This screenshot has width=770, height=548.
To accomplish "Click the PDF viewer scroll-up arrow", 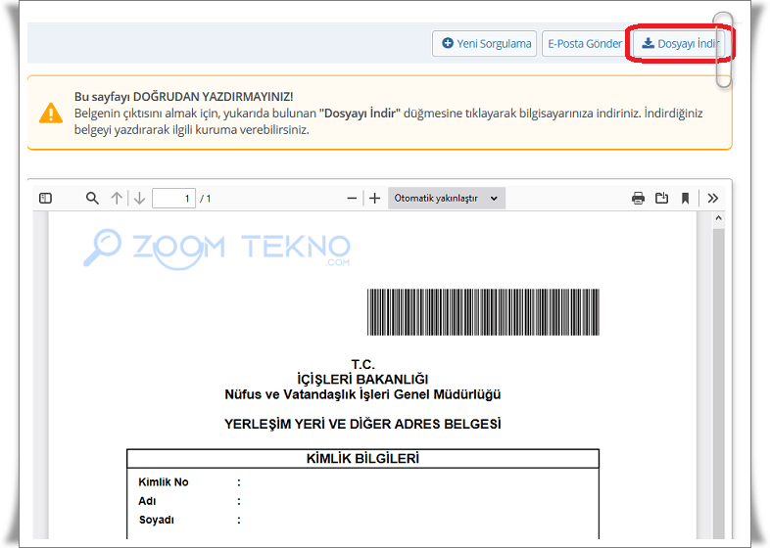I will click(x=718, y=218).
